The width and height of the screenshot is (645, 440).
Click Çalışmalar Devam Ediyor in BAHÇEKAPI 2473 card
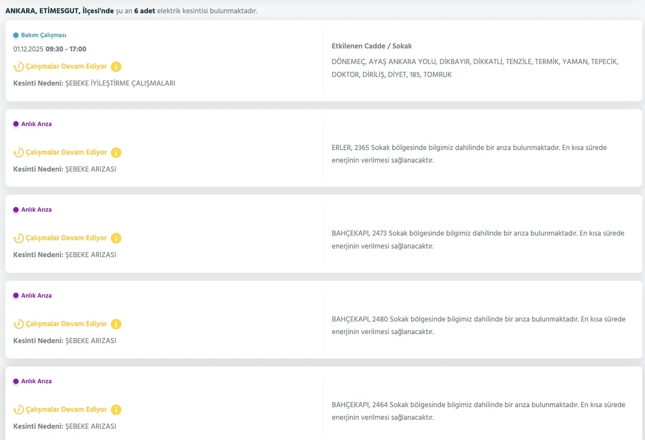coord(66,238)
